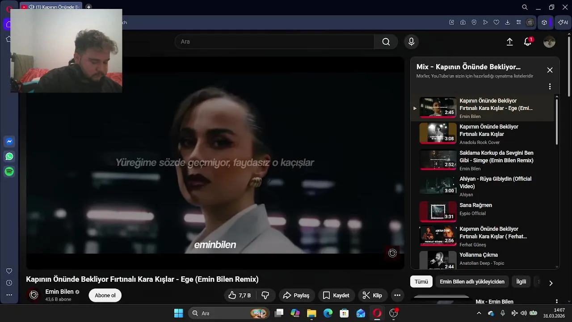Open a new browser tab
This screenshot has height=322, width=572.
(x=88, y=7)
